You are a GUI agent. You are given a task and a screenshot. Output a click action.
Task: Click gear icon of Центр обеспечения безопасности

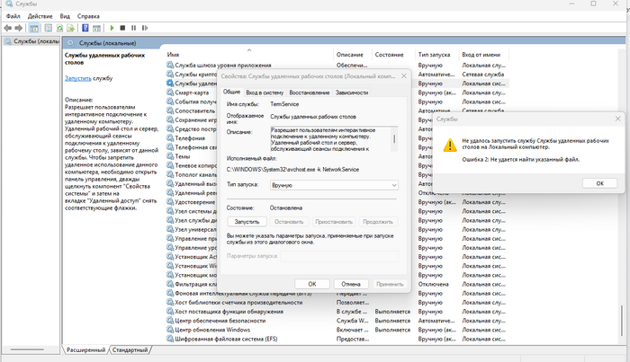coord(170,321)
